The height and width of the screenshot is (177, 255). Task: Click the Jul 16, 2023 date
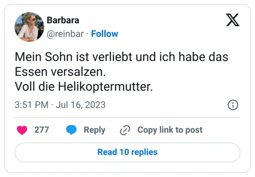[x=81, y=105]
